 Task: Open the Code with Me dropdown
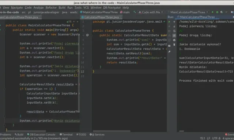[151, 12]
